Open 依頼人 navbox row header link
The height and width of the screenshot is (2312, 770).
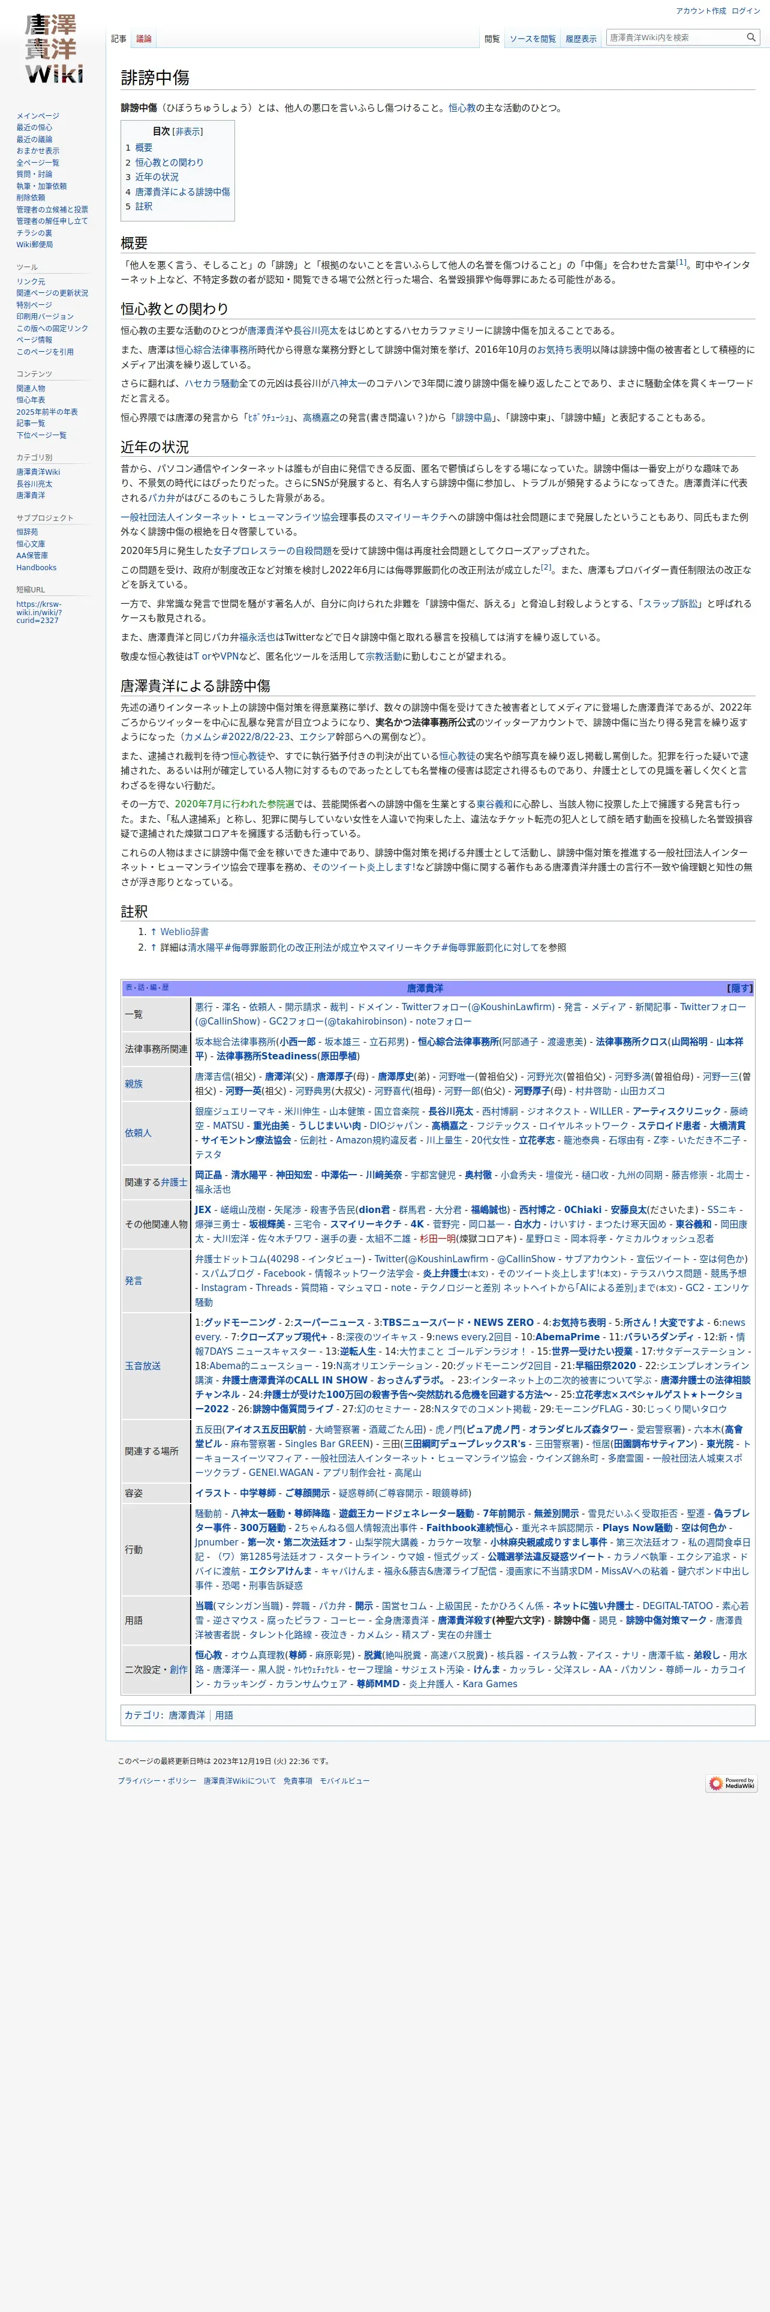tap(138, 1133)
